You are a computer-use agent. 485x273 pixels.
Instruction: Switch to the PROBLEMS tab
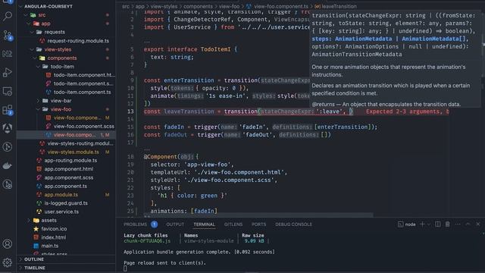135,224
